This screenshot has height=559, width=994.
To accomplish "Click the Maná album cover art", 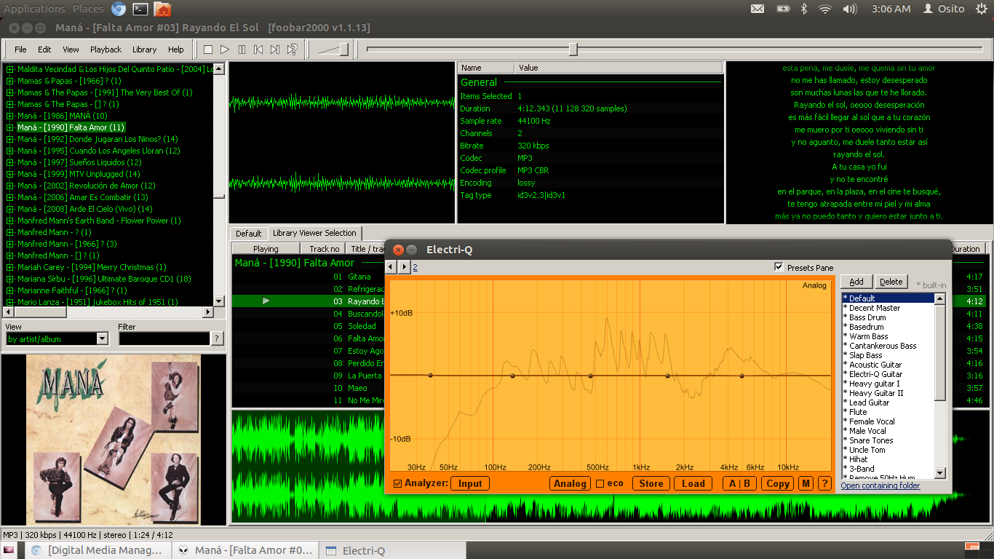I will coord(114,440).
